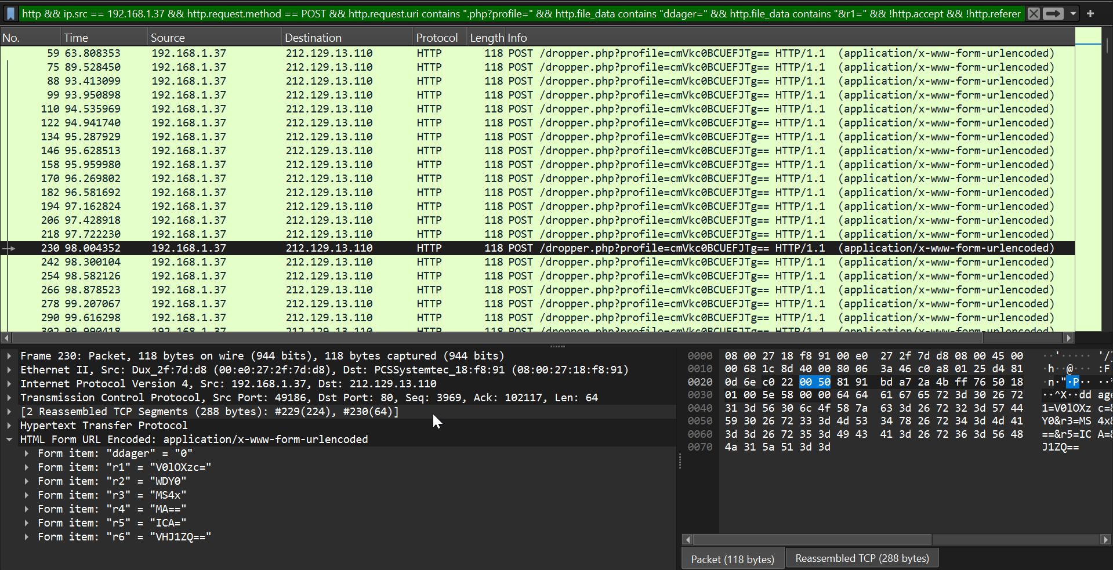1113x570 pixels.
Task: Select packet number 170 row
Action: (x=537, y=179)
